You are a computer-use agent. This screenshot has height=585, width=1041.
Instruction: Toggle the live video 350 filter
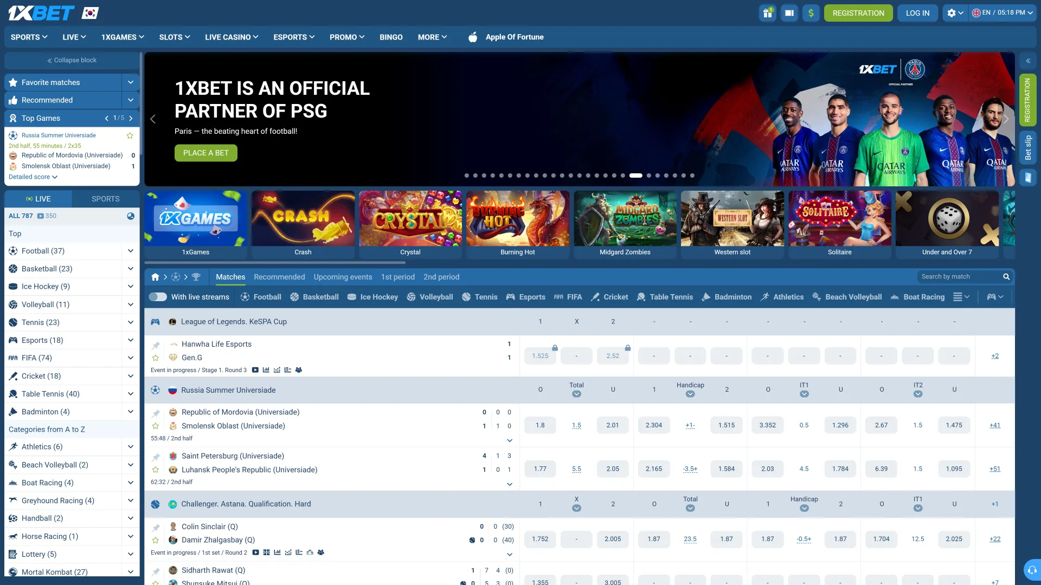click(x=47, y=216)
